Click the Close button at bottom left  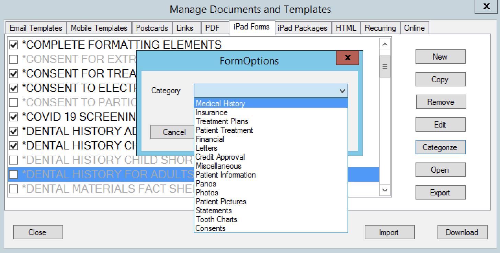click(38, 232)
